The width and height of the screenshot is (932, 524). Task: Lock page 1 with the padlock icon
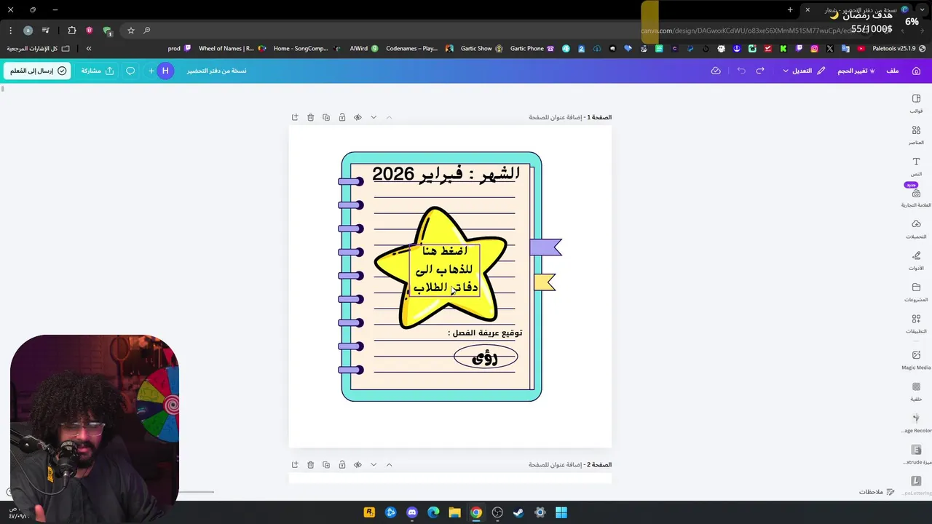[x=341, y=117]
